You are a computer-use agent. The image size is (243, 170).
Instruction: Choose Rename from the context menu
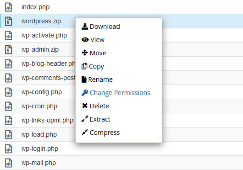(100, 80)
